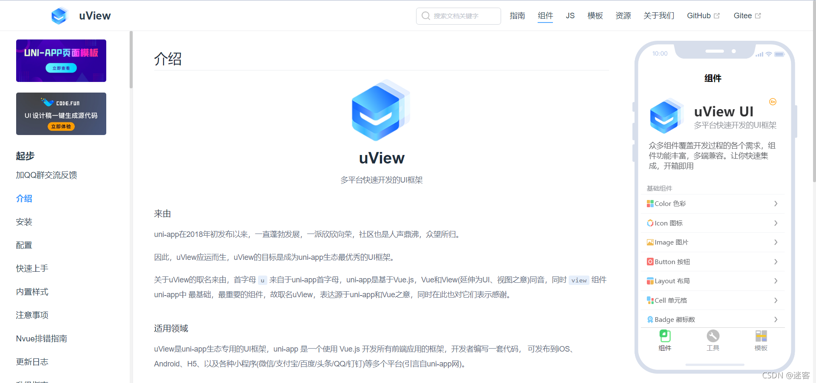Click Gitee external link icon
Image resolution: width=816 pixels, height=383 pixels.
click(758, 16)
